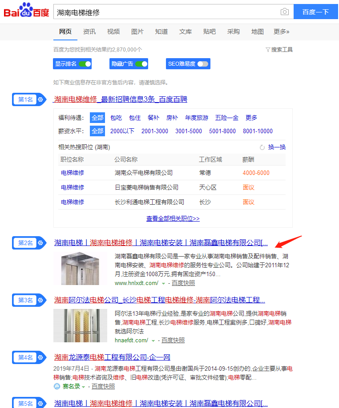Click the 搜索工具 filter icon
The height and width of the screenshot is (408, 339).
click(267, 50)
